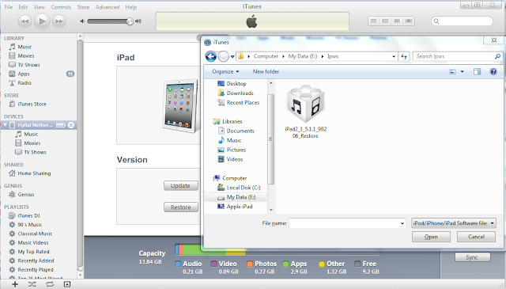Refresh the Ipws folder location
Screen dimensions: 506x289
tap(404, 56)
